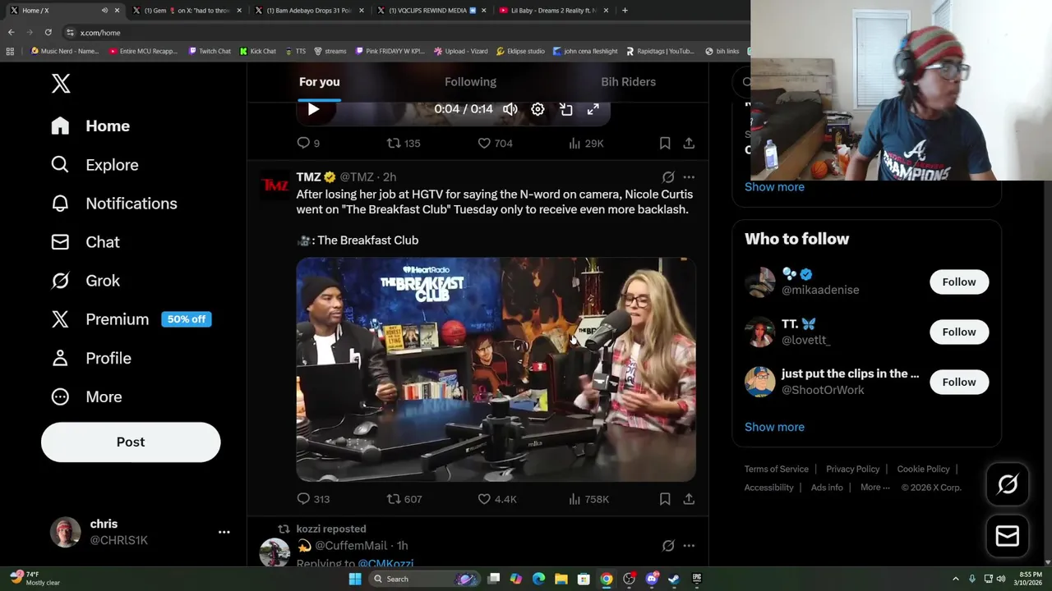Click Grok explain icon on TMZ post
The image size is (1052, 591).
[x=668, y=177]
